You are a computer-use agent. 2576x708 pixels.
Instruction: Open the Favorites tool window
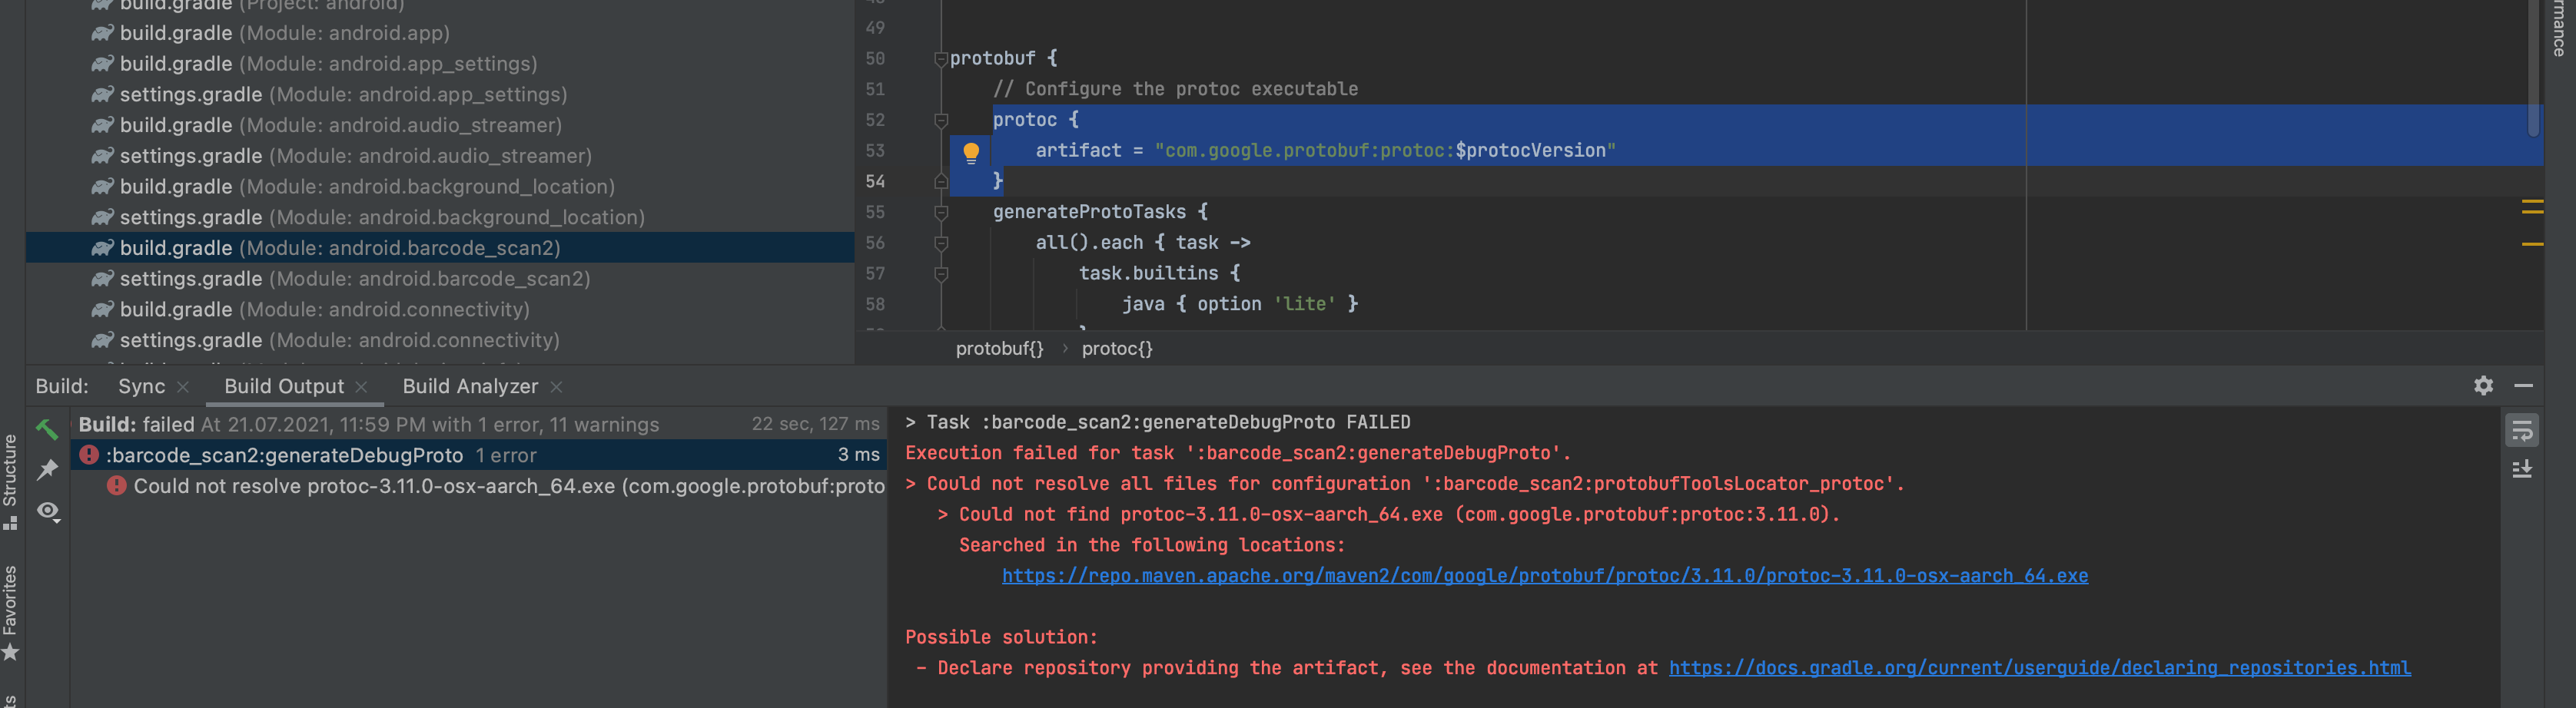pos(10,612)
